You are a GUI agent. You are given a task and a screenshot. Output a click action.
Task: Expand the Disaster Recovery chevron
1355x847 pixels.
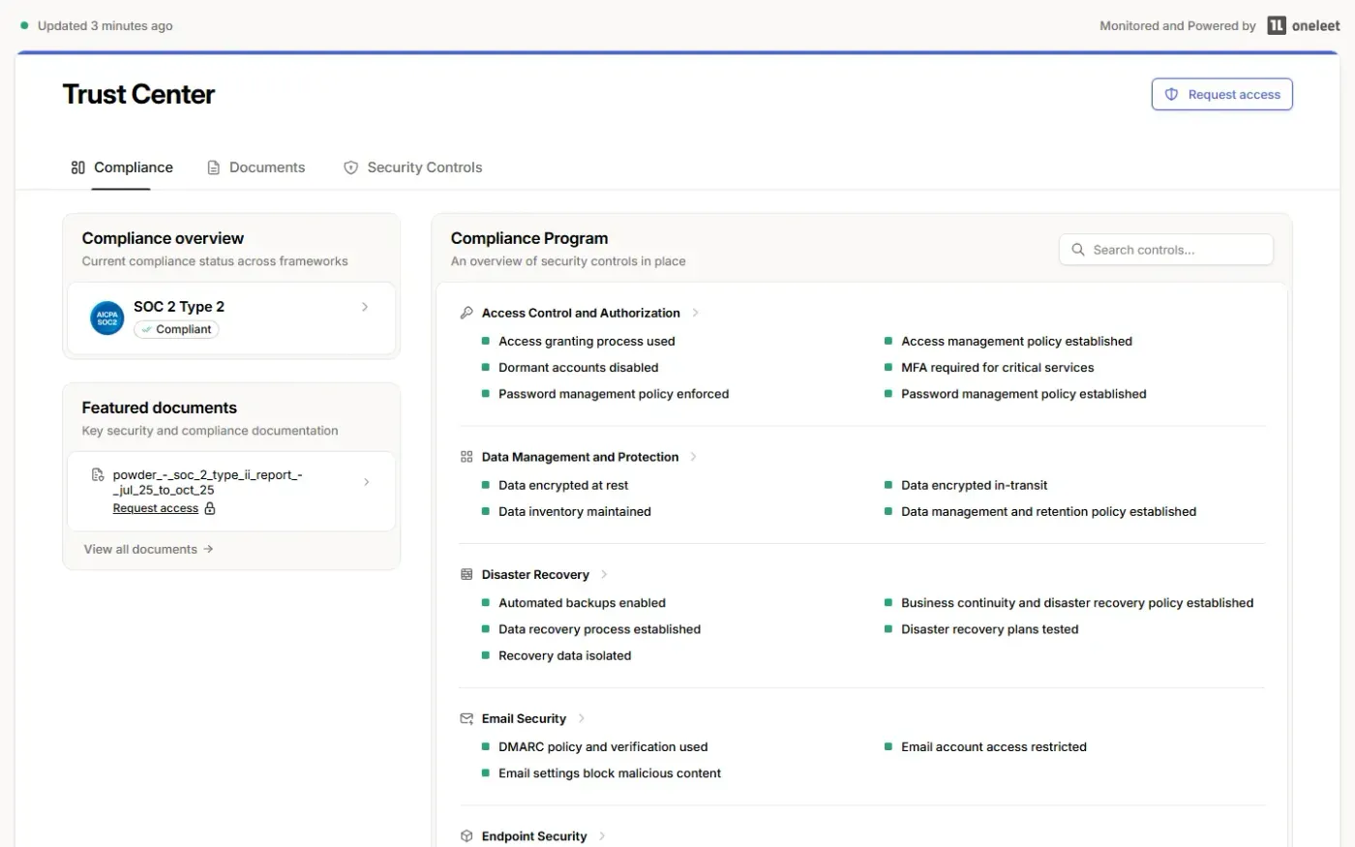(x=604, y=574)
